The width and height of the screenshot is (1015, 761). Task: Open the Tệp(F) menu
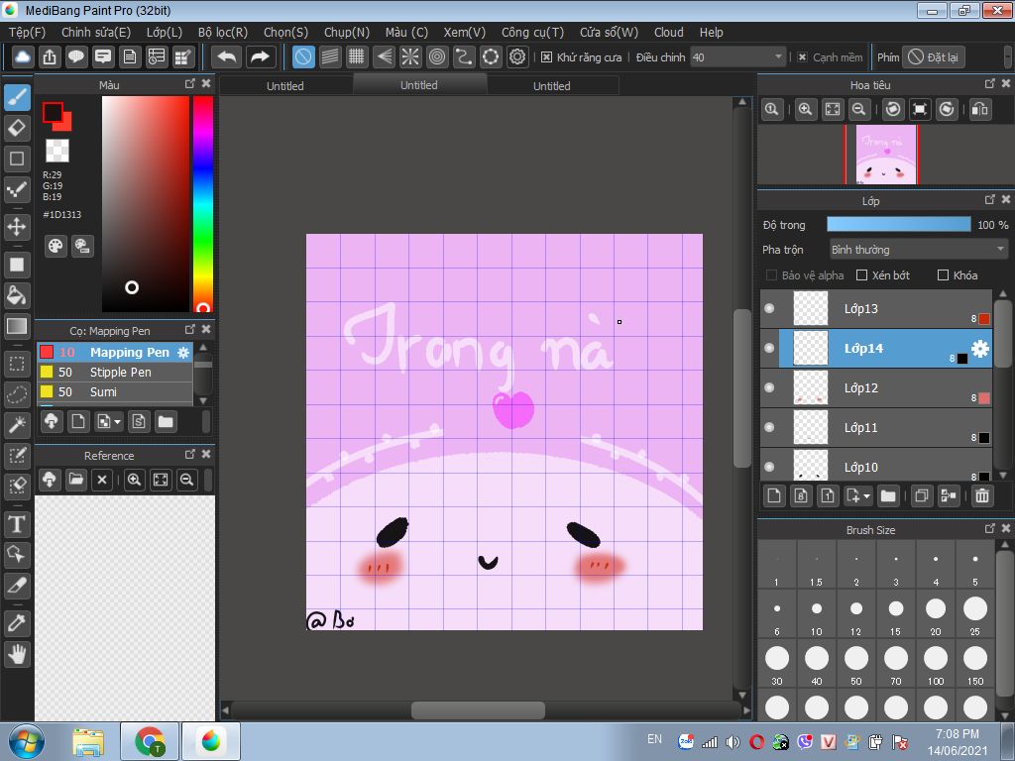[27, 33]
